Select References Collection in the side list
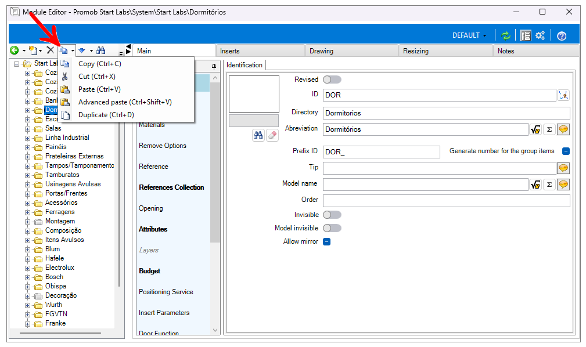This screenshot has height=347, width=586. point(171,187)
